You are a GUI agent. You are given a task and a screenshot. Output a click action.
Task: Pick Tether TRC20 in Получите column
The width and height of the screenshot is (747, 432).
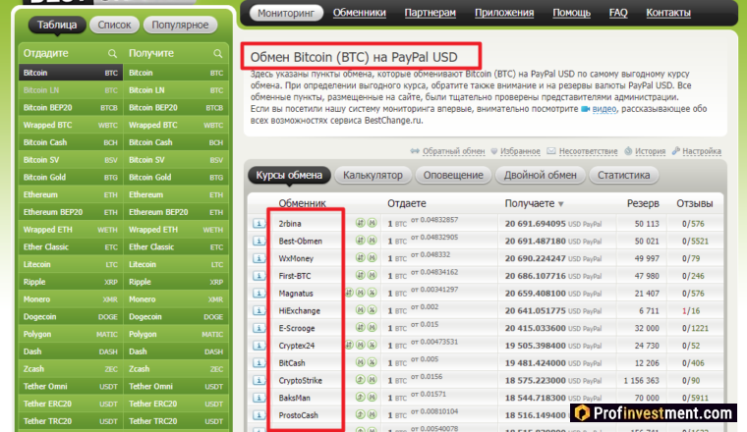[176, 421]
